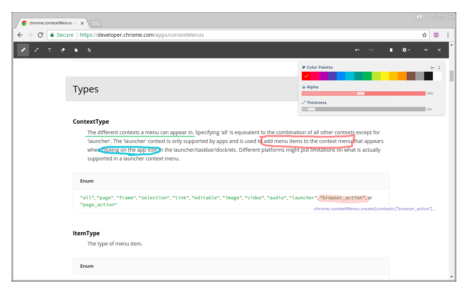Pick the cyan color swatch
This screenshot has height=291, width=466.
349,76
